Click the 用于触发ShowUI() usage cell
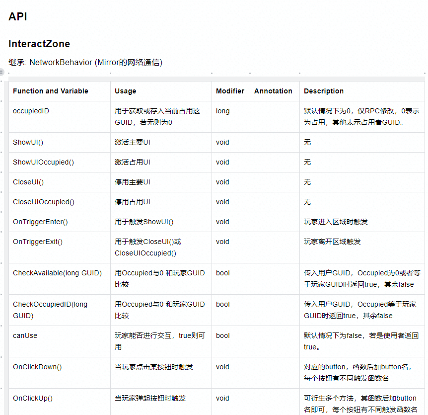The width and height of the screenshot is (428, 415). (x=161, y=222)
